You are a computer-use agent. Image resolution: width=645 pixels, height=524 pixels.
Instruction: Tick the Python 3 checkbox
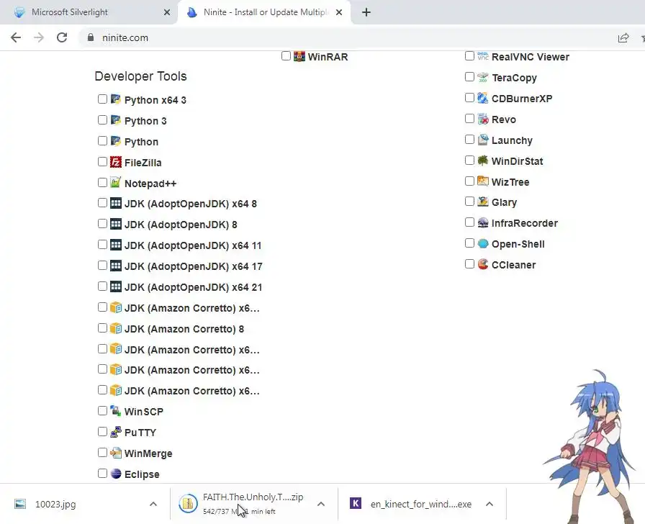102,119
